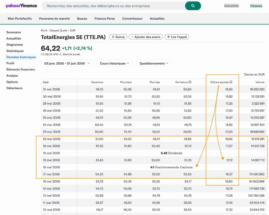The width and height of the screenshot is (269, 215).
Task: Click the green search magnifier button
Action: [193, 6]
